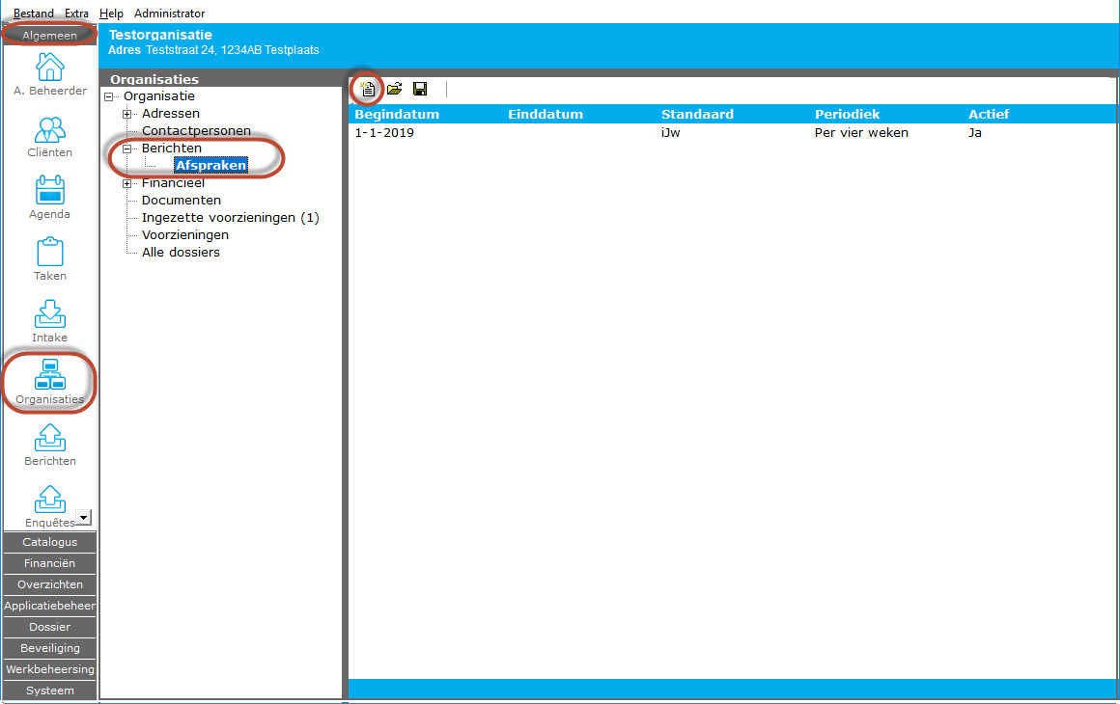The height and width of the screenshot is (704, 1120).
Task: Open the Bestand menu
Action: [x=34, y=14]
